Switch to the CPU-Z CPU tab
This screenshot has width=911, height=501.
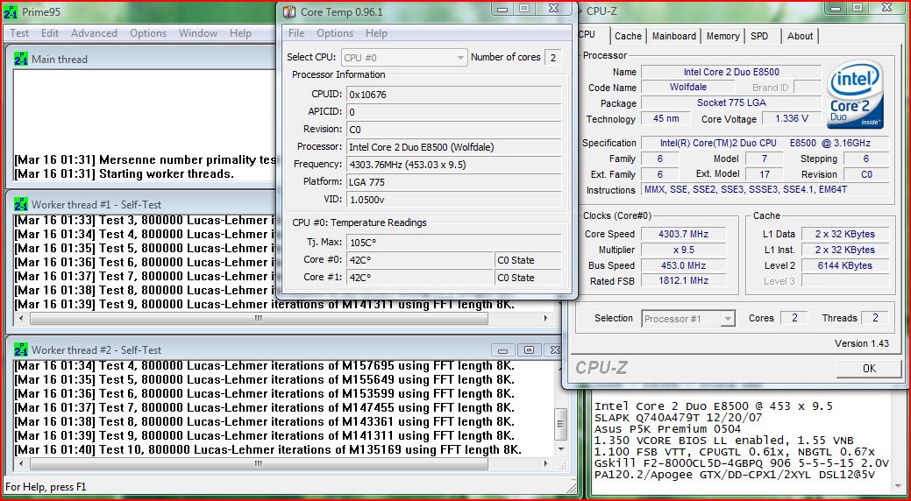588,35
